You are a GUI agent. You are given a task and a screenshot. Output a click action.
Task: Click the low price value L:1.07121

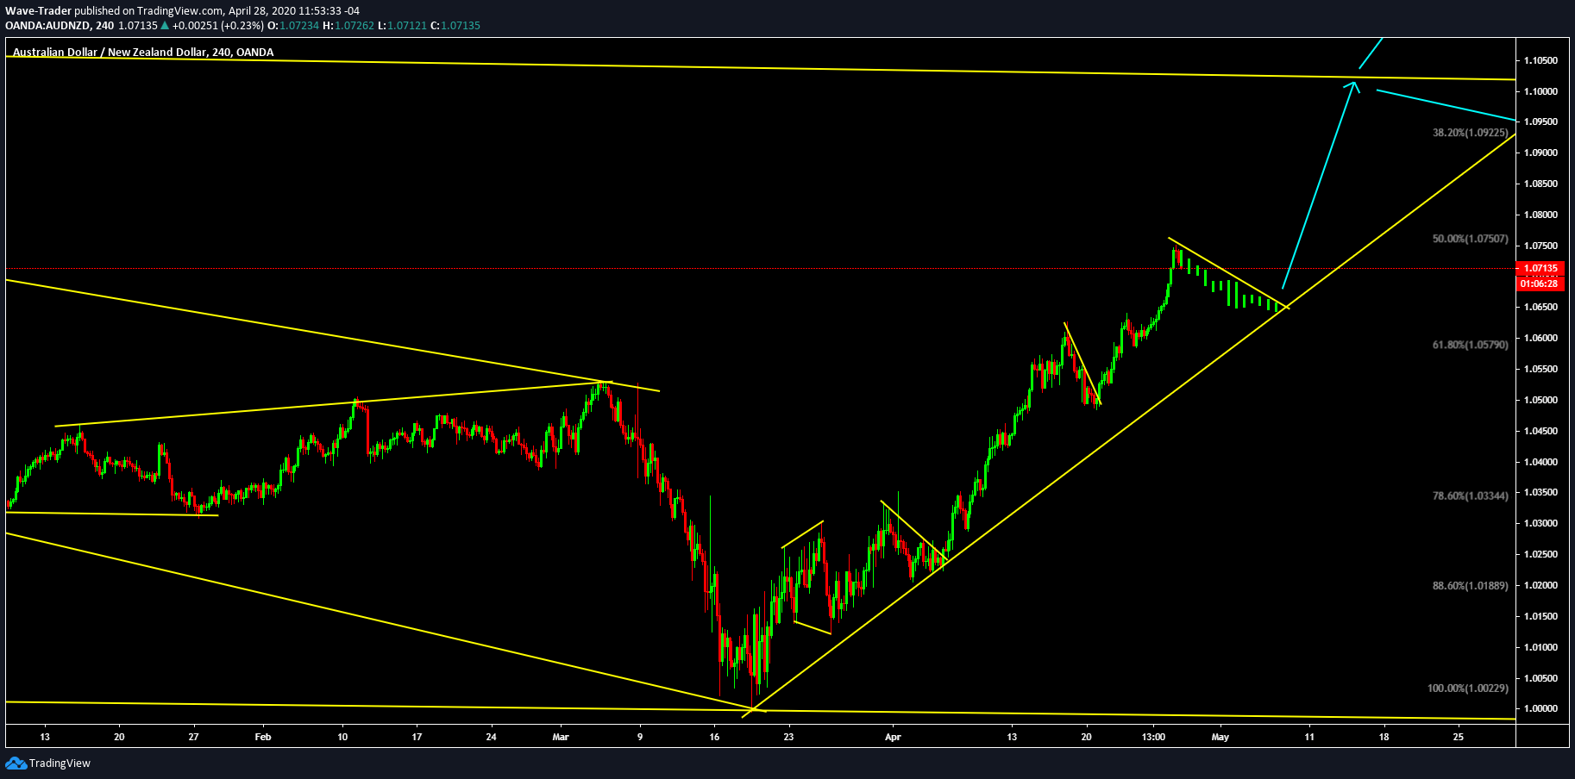coord(402,26)
